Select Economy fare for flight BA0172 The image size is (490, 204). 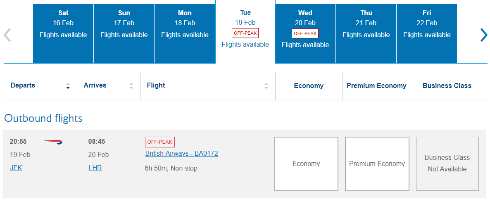click(306, 164)
